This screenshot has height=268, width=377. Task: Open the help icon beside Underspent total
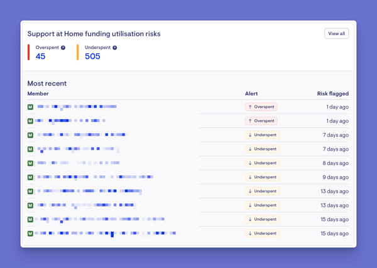115,48
